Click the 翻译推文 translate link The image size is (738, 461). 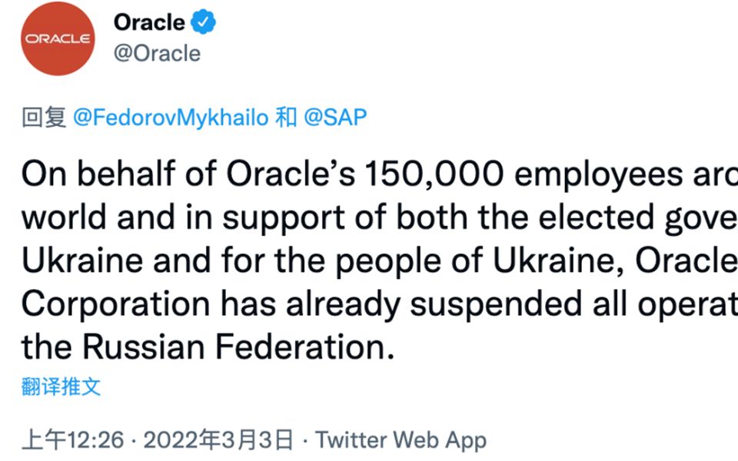coord(61,386)
